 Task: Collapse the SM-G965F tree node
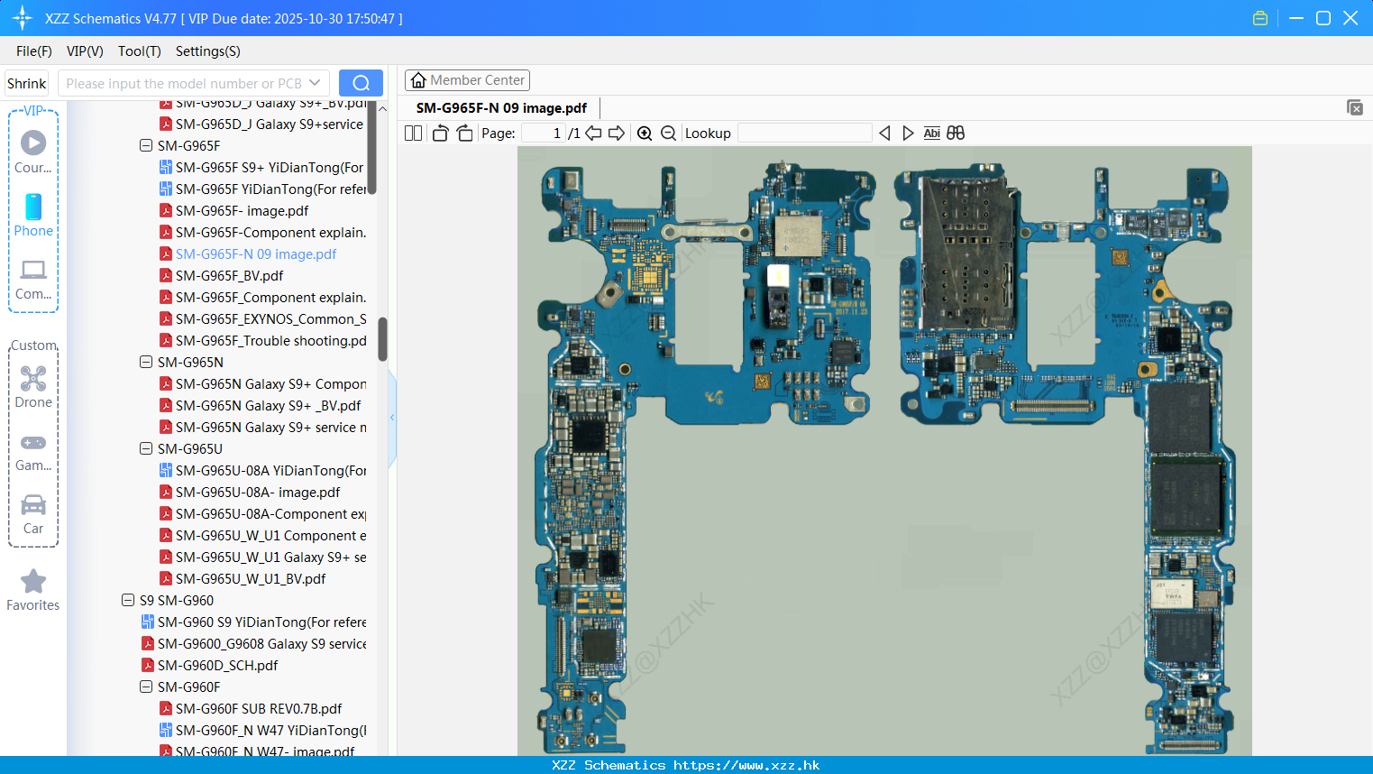pyautogui.click(x=146, y=145)
